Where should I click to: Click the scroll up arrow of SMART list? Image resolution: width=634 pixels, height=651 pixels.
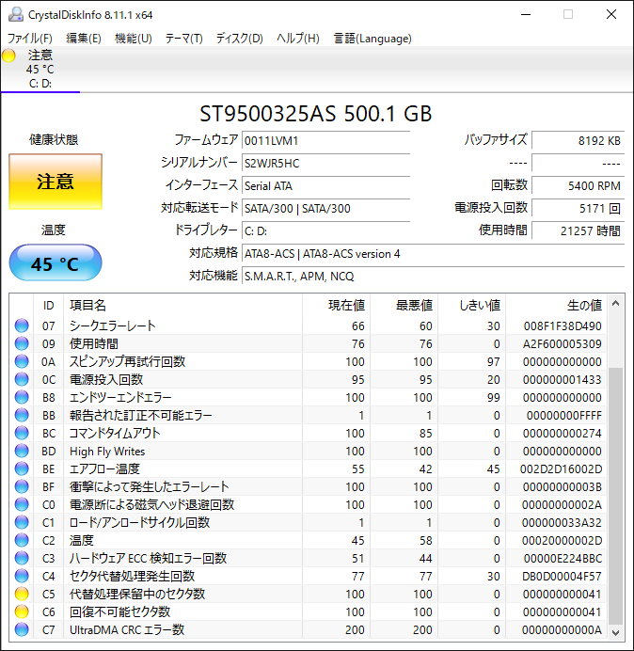[x=616, y=304]
